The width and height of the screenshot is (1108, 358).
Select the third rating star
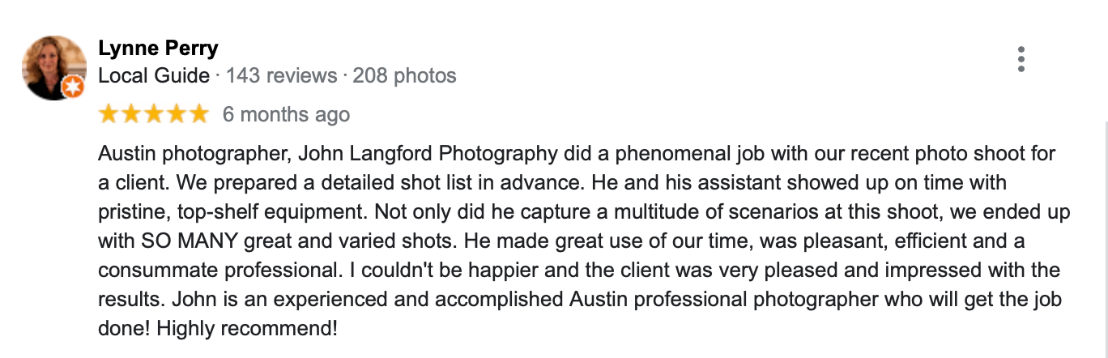tap(153, 115)
